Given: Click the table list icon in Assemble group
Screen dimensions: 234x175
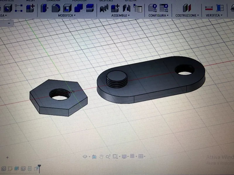Looking at the screenshot, I should pos(138,8).
